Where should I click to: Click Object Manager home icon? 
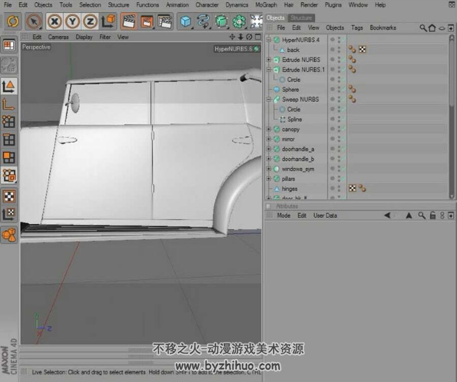pos(432,28)
